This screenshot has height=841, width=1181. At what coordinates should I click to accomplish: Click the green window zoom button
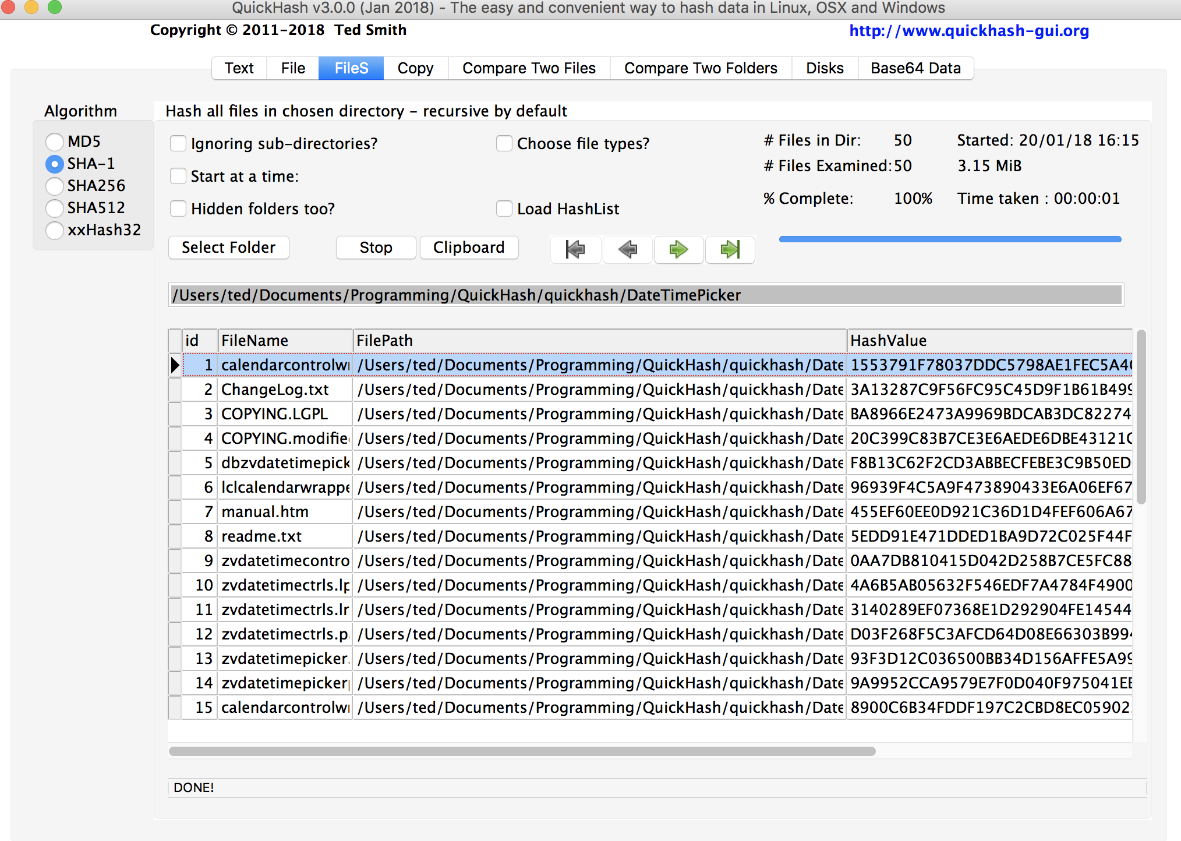click(54, 7)
